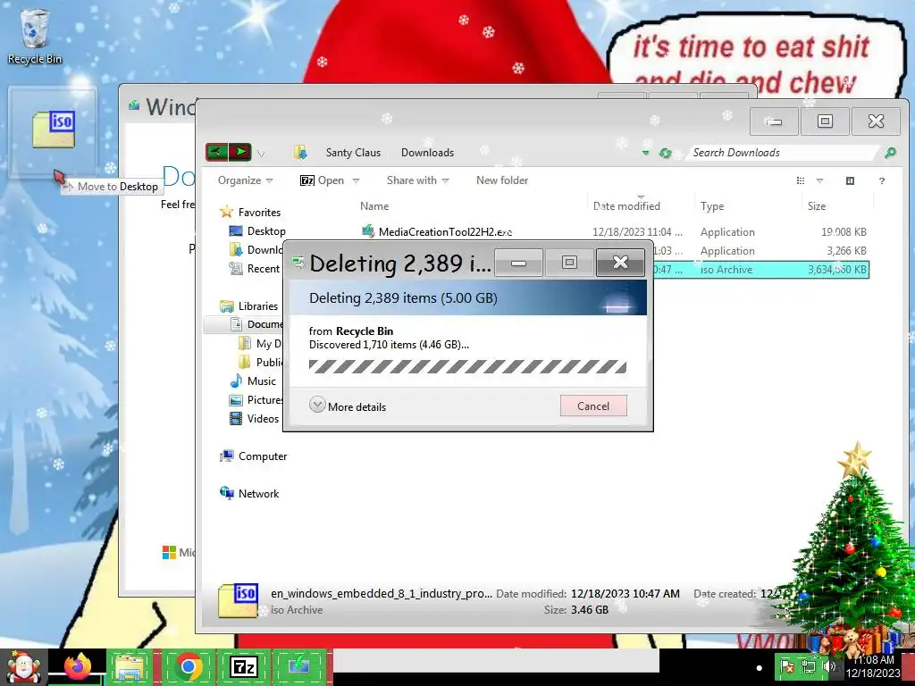Open volume speaker tray icon
This screenshot has height=686, width=915.
tap(828, 666)
